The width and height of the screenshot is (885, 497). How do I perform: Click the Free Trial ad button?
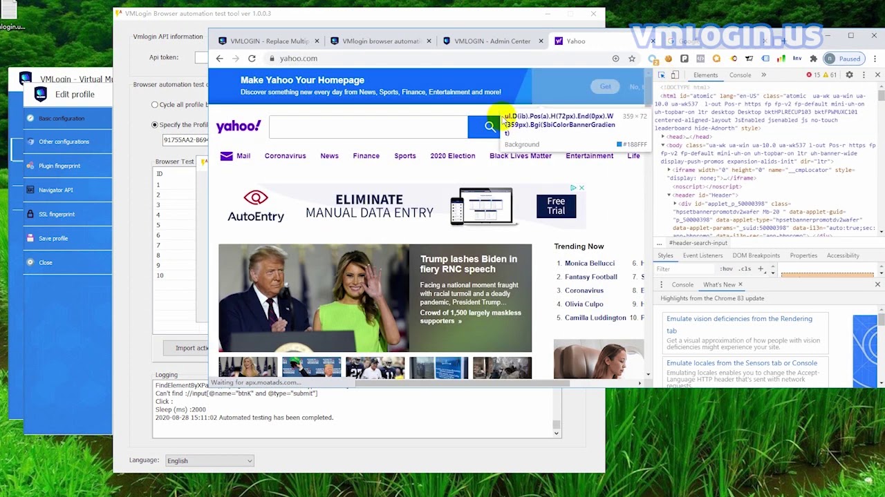pos(556,206)
